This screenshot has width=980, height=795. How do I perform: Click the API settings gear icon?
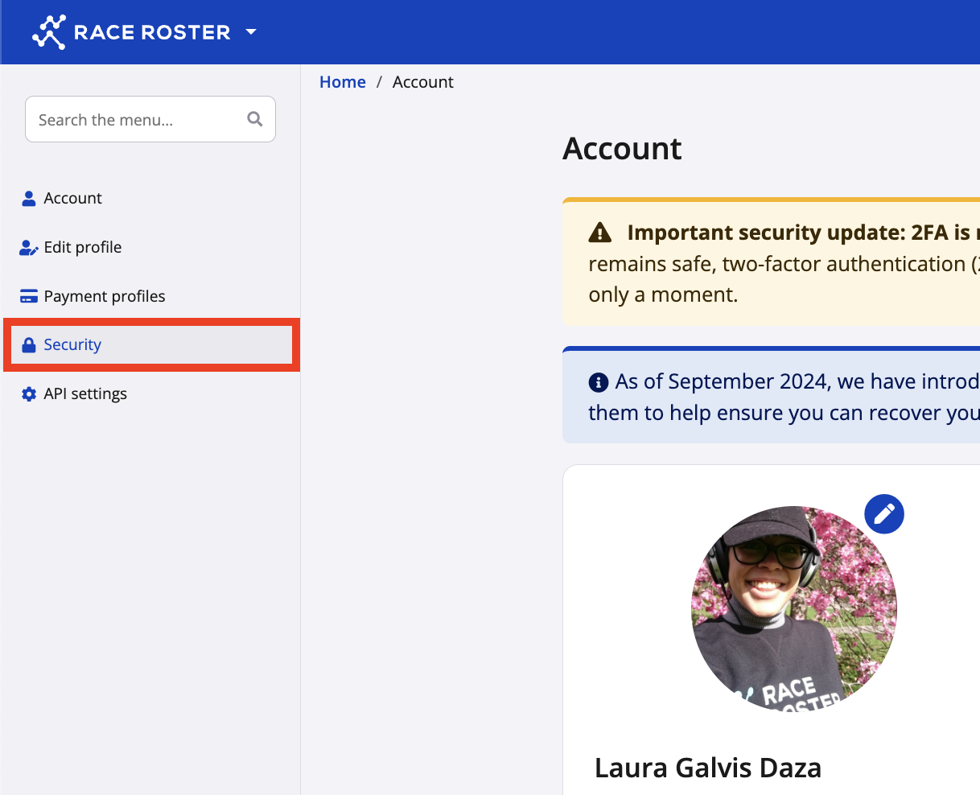tap(29, 394)
